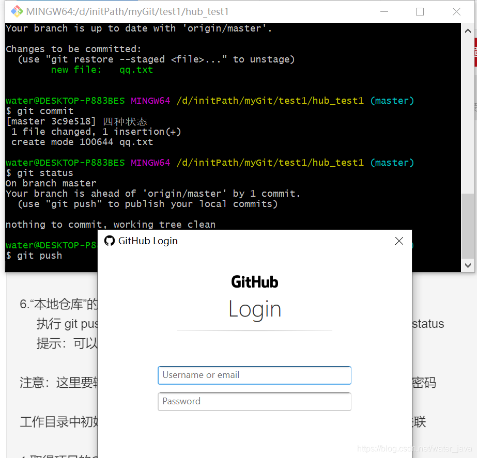The width and height of the screenshot is (477, 458).
Task: Click the terminal vertical scrollbar thumb
Action: point(468,226)
